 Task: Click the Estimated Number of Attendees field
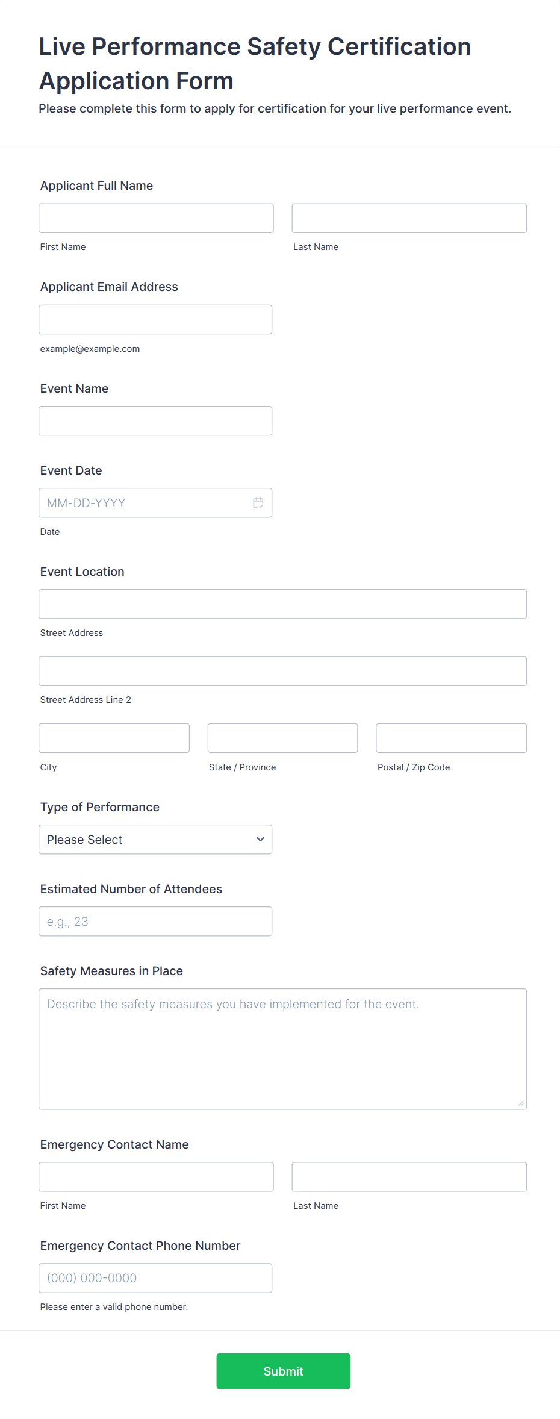(x=155, y=922)
